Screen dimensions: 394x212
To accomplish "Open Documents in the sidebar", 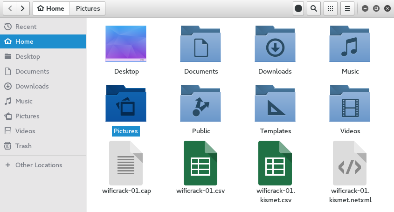I will click(43, 71).
